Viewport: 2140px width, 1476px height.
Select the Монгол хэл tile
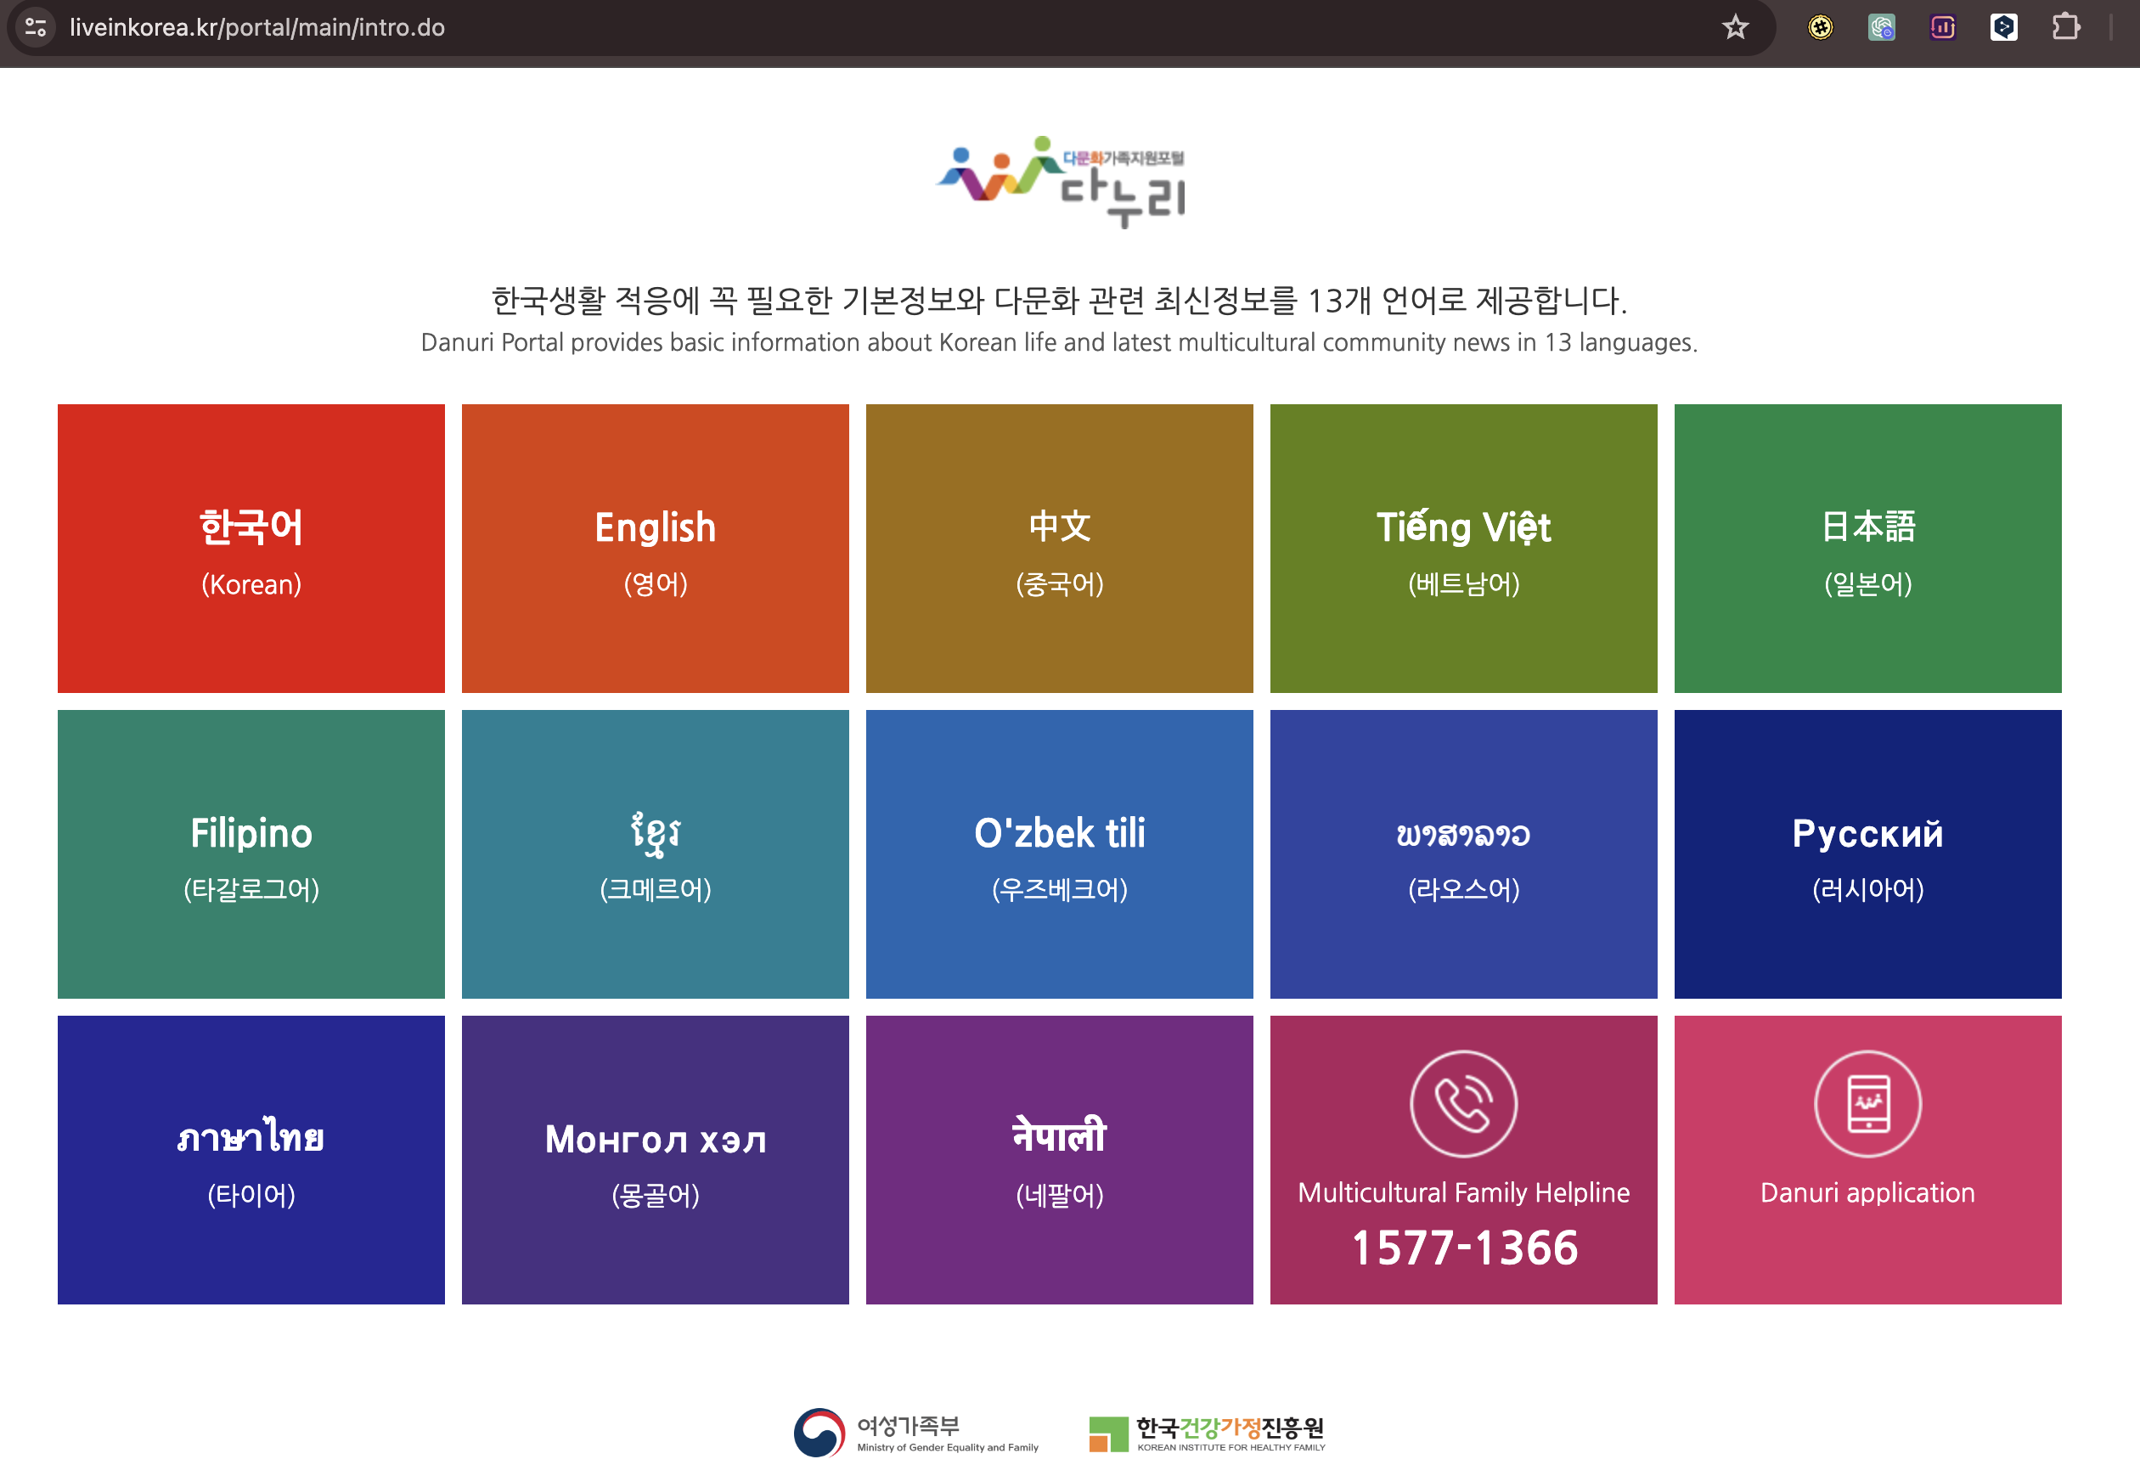655,1160
